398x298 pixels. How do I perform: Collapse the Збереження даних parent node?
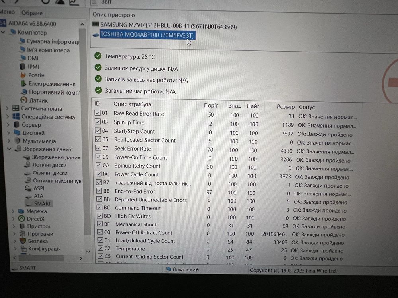[x=10, y=149]
